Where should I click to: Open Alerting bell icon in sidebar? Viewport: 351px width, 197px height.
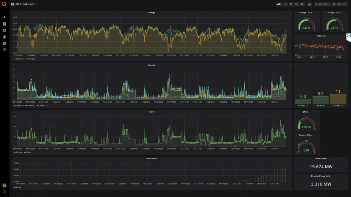(5, 37)
